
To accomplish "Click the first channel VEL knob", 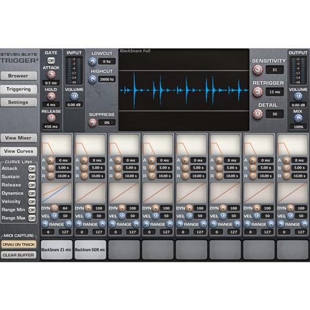I will (55, 216).
